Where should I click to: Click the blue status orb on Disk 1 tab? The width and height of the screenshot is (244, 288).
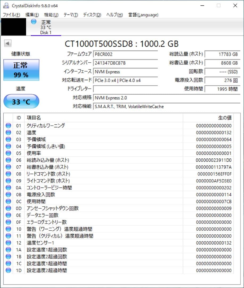34,22
